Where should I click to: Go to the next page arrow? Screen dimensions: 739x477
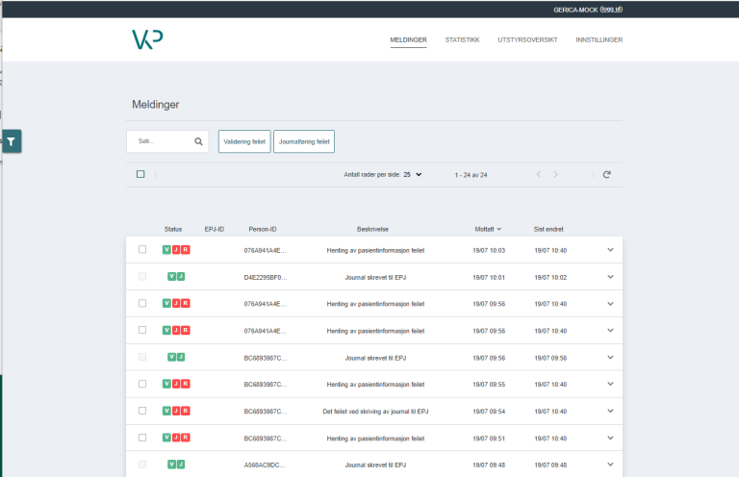555,174
